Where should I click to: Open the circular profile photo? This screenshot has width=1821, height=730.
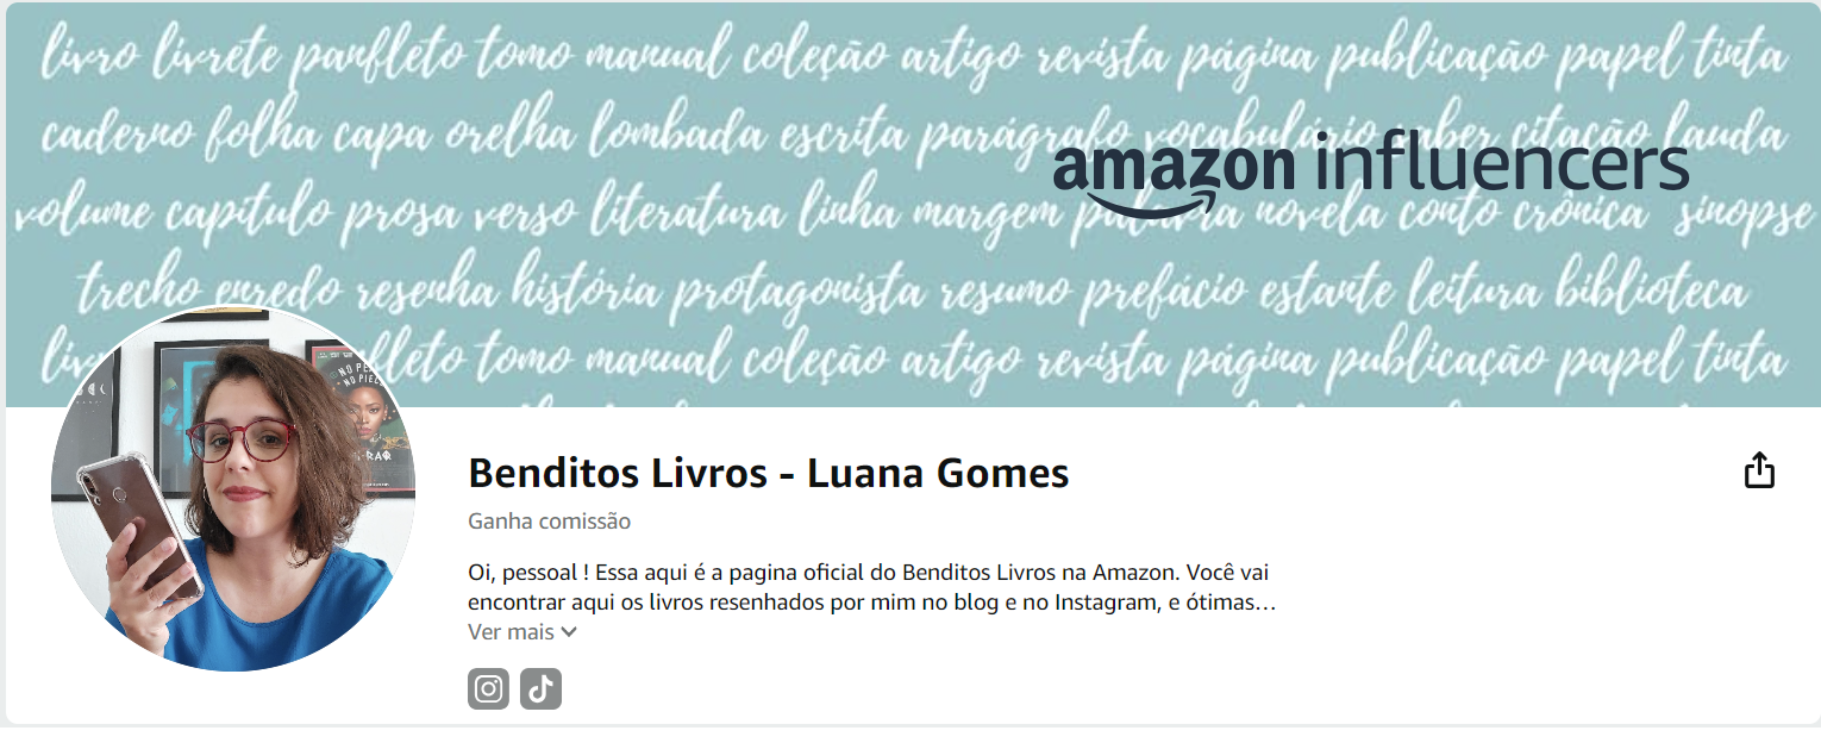click(x=233, y=488)
